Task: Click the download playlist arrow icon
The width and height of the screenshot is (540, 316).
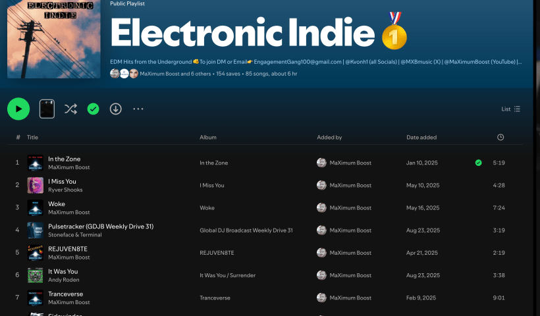Action: 116,109
